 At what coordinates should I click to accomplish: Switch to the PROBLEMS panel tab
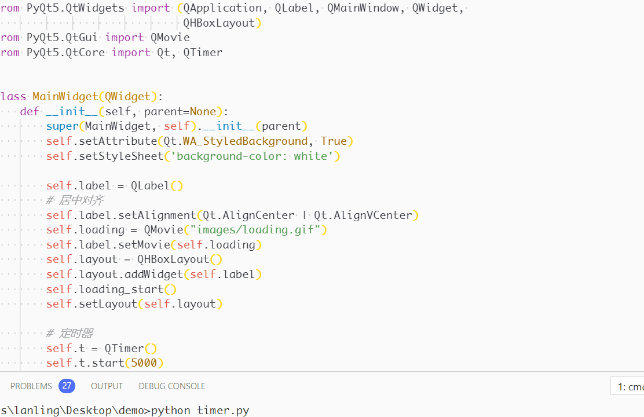click(x=31, y=386)
